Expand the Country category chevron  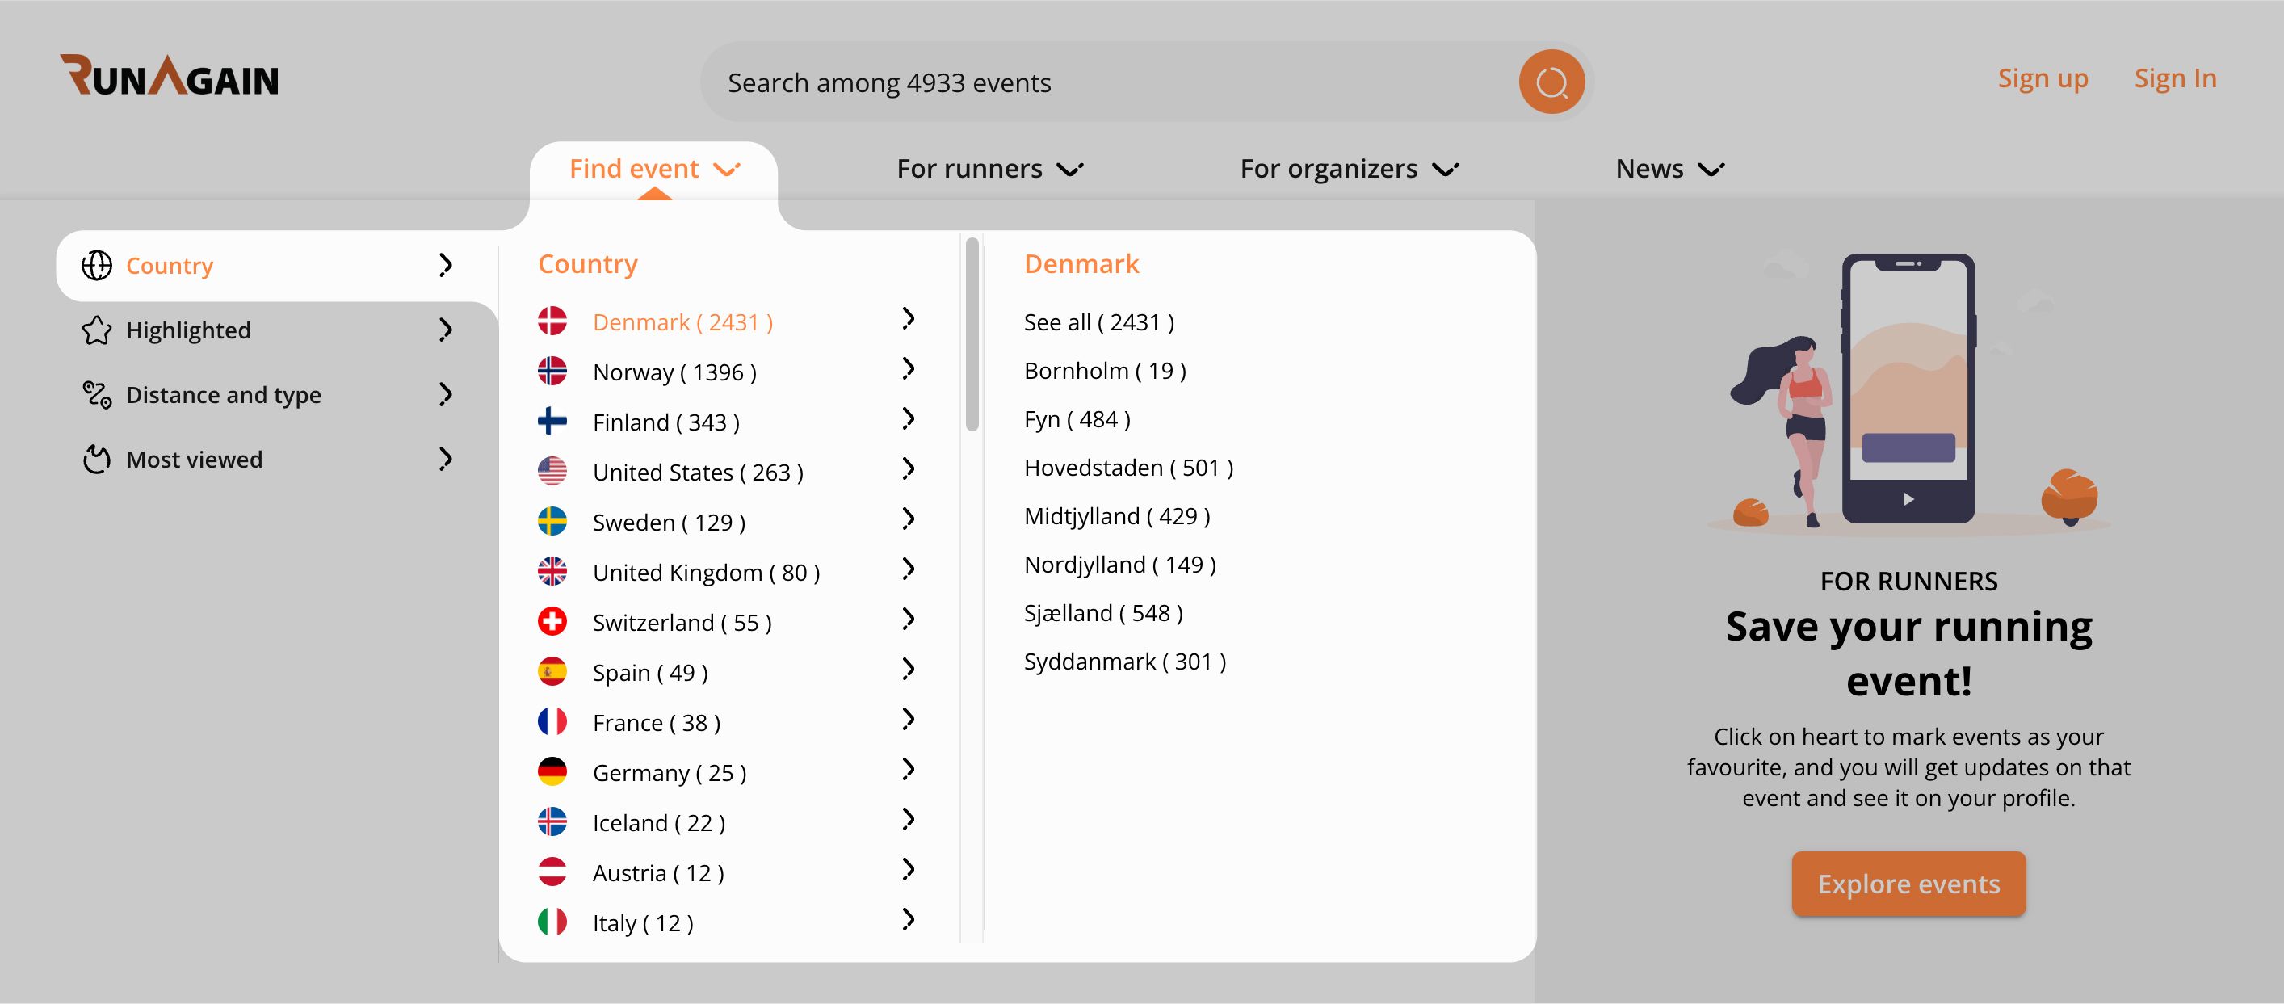click(x=446, y=265)
